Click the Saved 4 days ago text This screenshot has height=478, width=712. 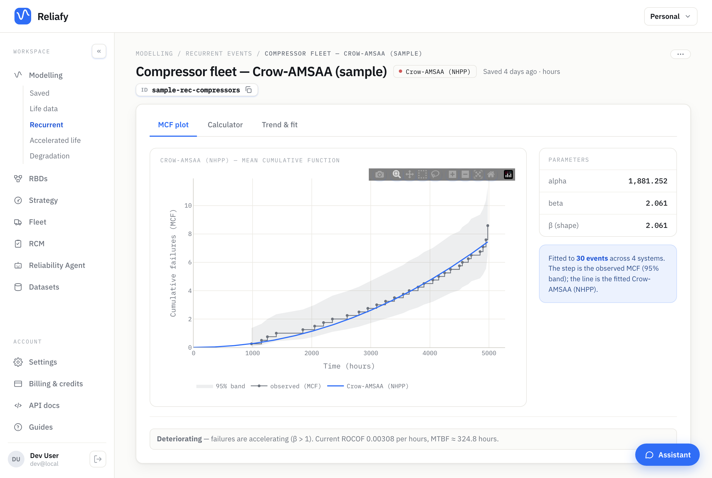(x=510, y=72)
